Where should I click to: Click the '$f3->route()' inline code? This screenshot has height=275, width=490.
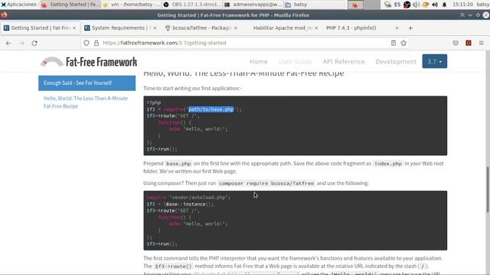[173, 267]
